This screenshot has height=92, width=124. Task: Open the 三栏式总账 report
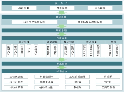[x=16, y=77]
